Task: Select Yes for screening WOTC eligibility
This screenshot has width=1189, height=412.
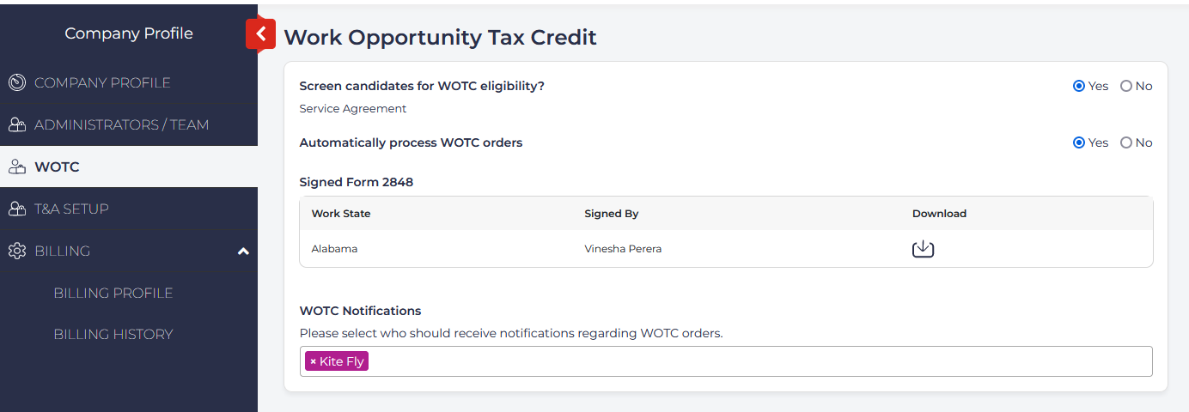Action: [x=1079, y=86]
